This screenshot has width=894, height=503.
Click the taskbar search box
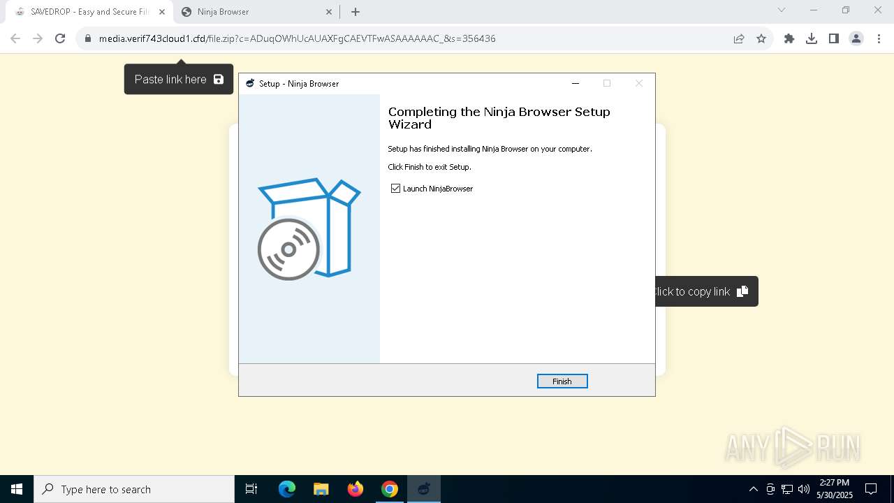click(x=134, y=489)
